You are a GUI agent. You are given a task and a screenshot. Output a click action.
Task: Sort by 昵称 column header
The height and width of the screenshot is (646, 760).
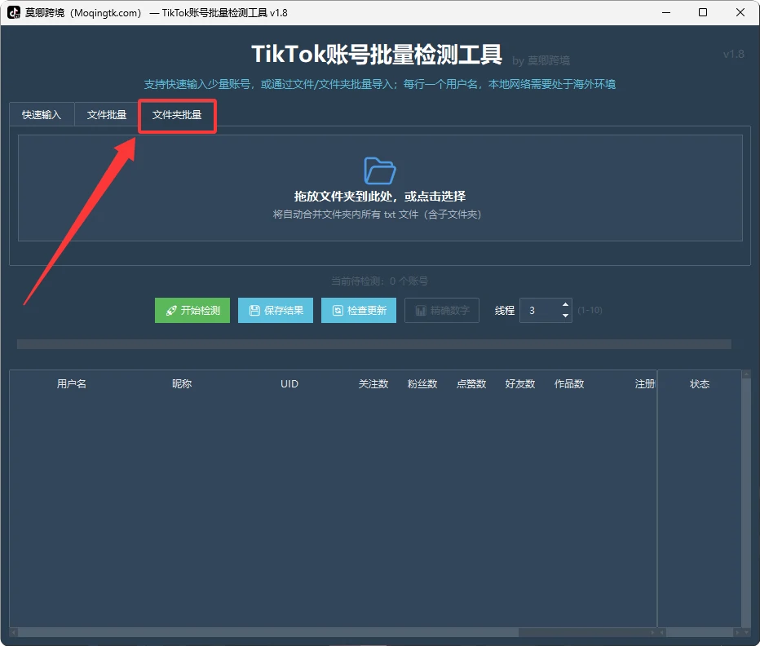tap(182, 384)
